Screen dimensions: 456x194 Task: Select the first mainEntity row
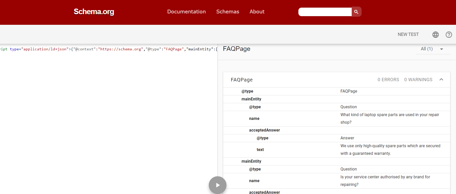(337, 99)
